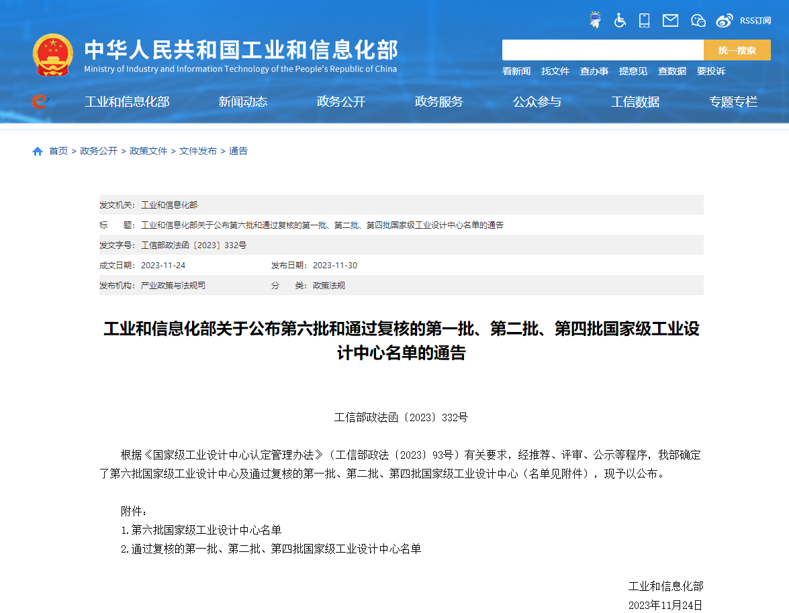Image resolution: width=789 pixels, height=613 pixels.
Task: Open the 工业和信息化部 navigation menu
Action: click(x=127, y=102)
